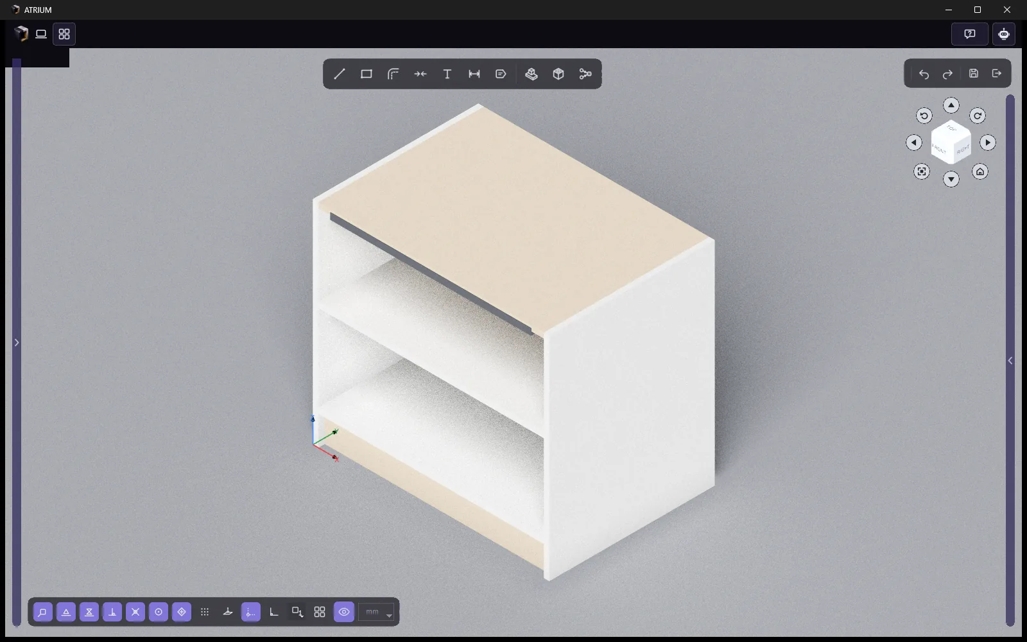The image size is (1027, 642).
Task: Toggle the intersection X snap
Action: click(x=135, y=612)
